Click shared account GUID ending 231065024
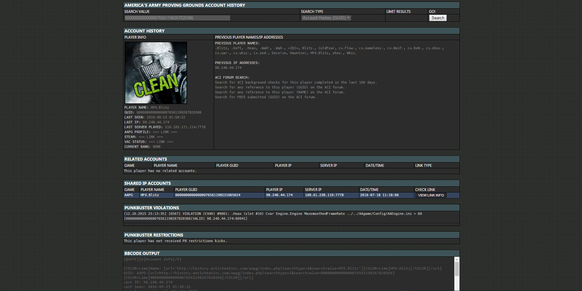Screen dimensions: 582x291 tap(208, 195)
